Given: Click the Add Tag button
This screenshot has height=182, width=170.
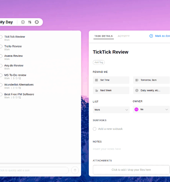Looking at the screenshot, I should point(99,62).
